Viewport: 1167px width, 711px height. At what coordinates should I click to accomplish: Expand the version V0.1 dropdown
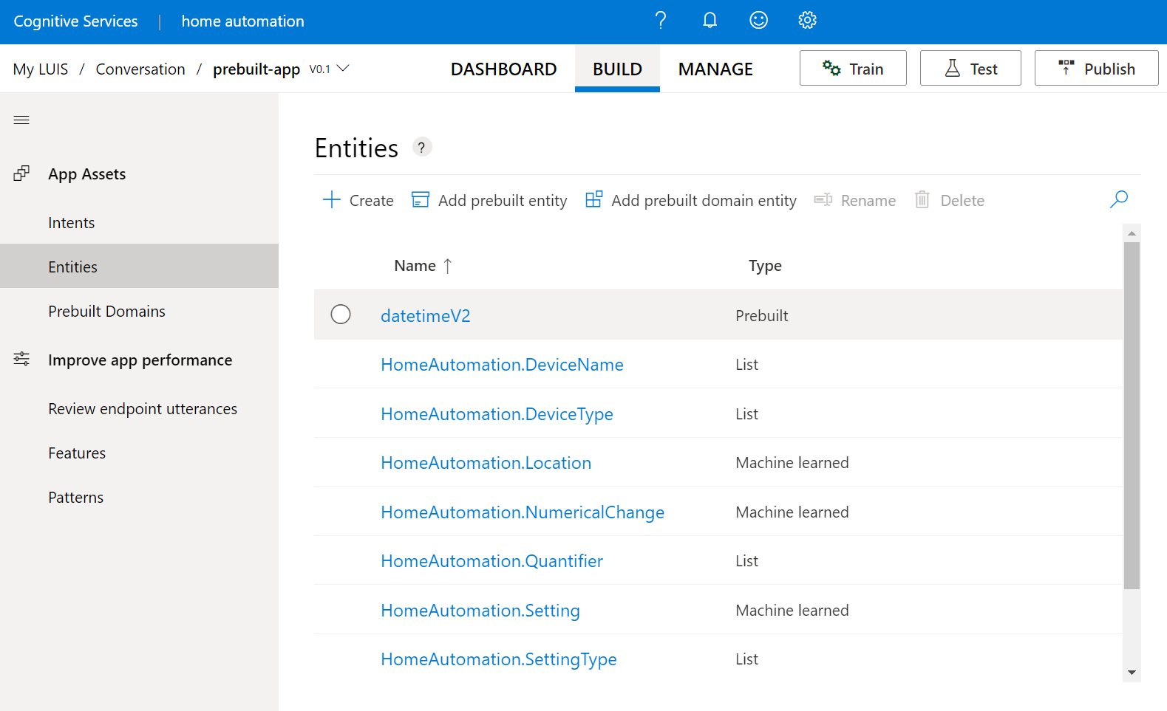(343, 69)
